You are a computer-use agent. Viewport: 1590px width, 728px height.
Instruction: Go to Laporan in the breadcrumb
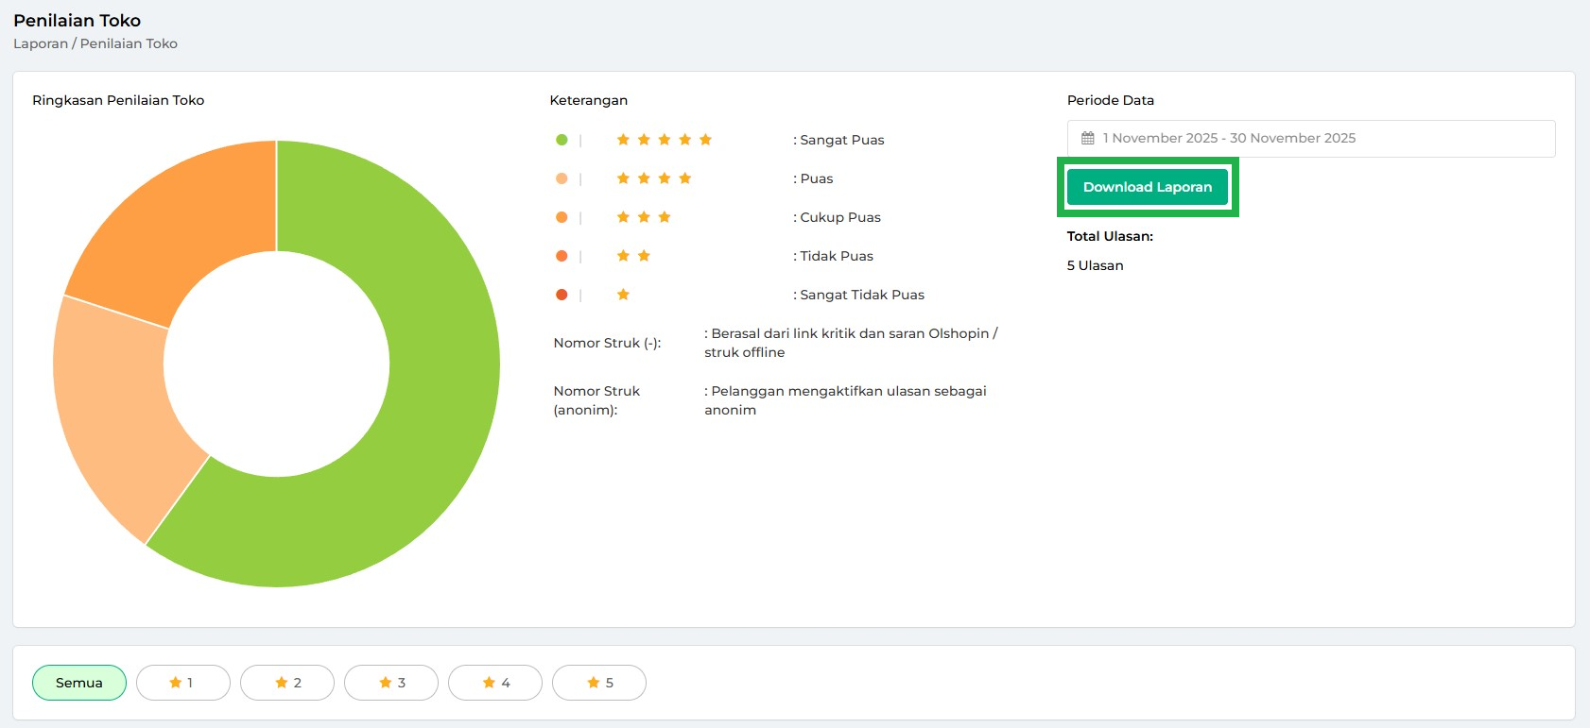41,43
